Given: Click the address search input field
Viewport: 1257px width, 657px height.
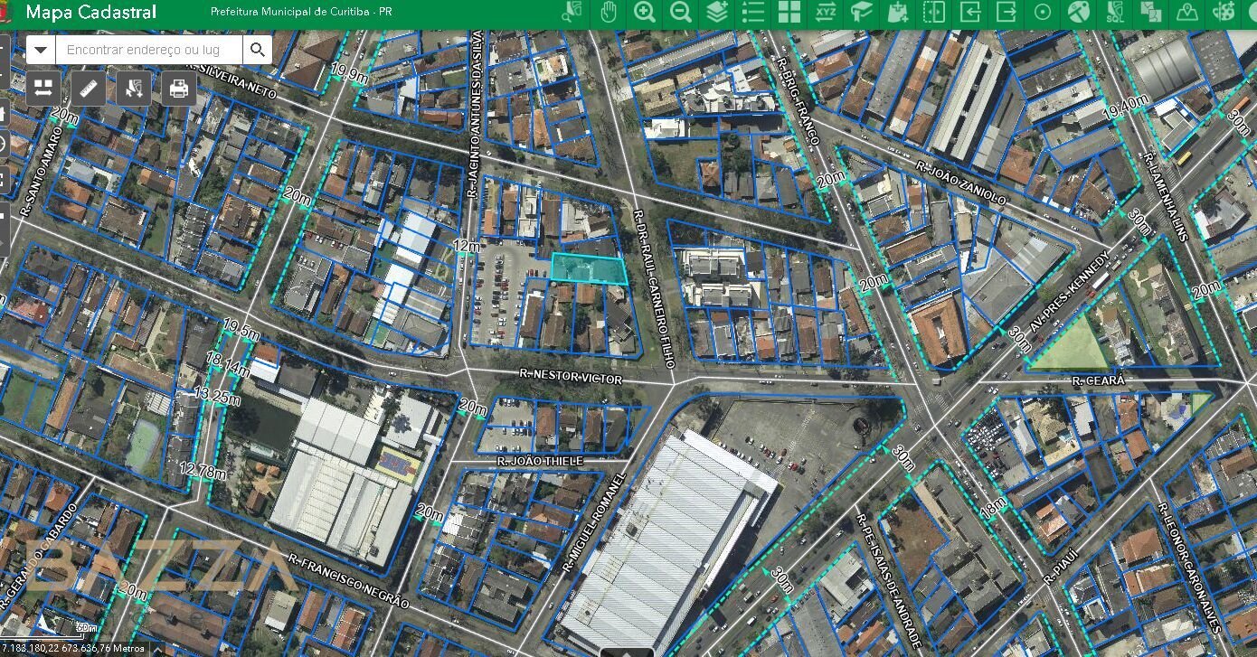Looking at the screenshot, I should (150, 50).
